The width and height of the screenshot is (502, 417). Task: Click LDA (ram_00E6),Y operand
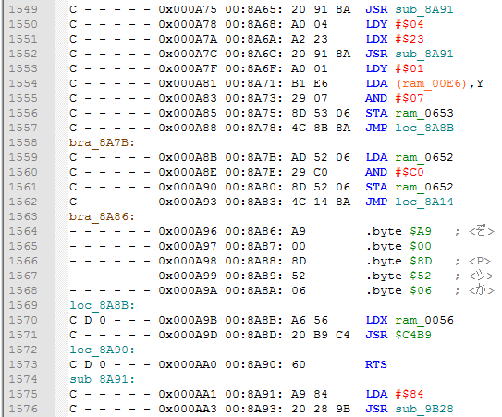pos(439,83)
